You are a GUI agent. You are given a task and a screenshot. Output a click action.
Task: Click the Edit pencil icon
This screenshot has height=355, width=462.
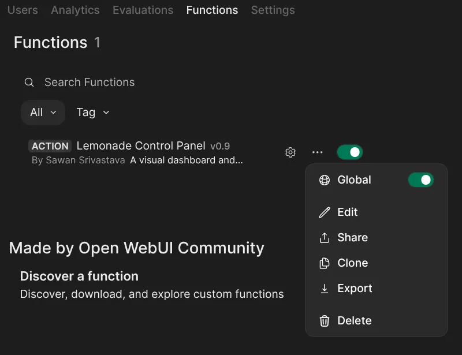(325, 212)
